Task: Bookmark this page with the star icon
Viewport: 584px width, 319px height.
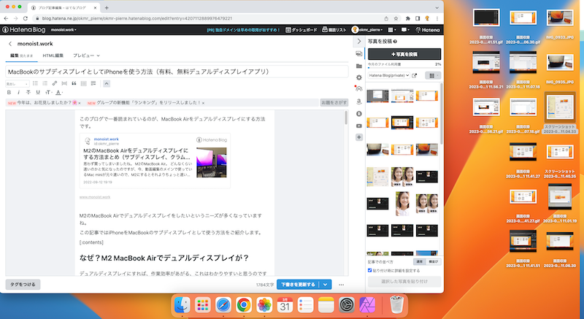Action: 396,18
